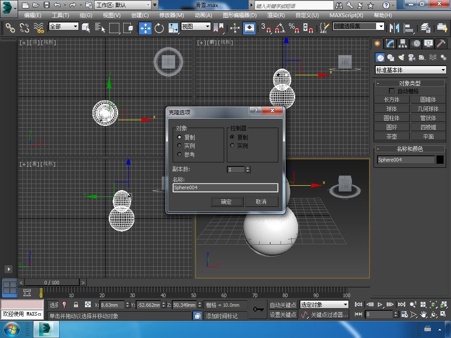The height and width of the screenshot is (338, 451).
Task: Click the 副本数 spinner arrows
Action: (x=248, y=169)
